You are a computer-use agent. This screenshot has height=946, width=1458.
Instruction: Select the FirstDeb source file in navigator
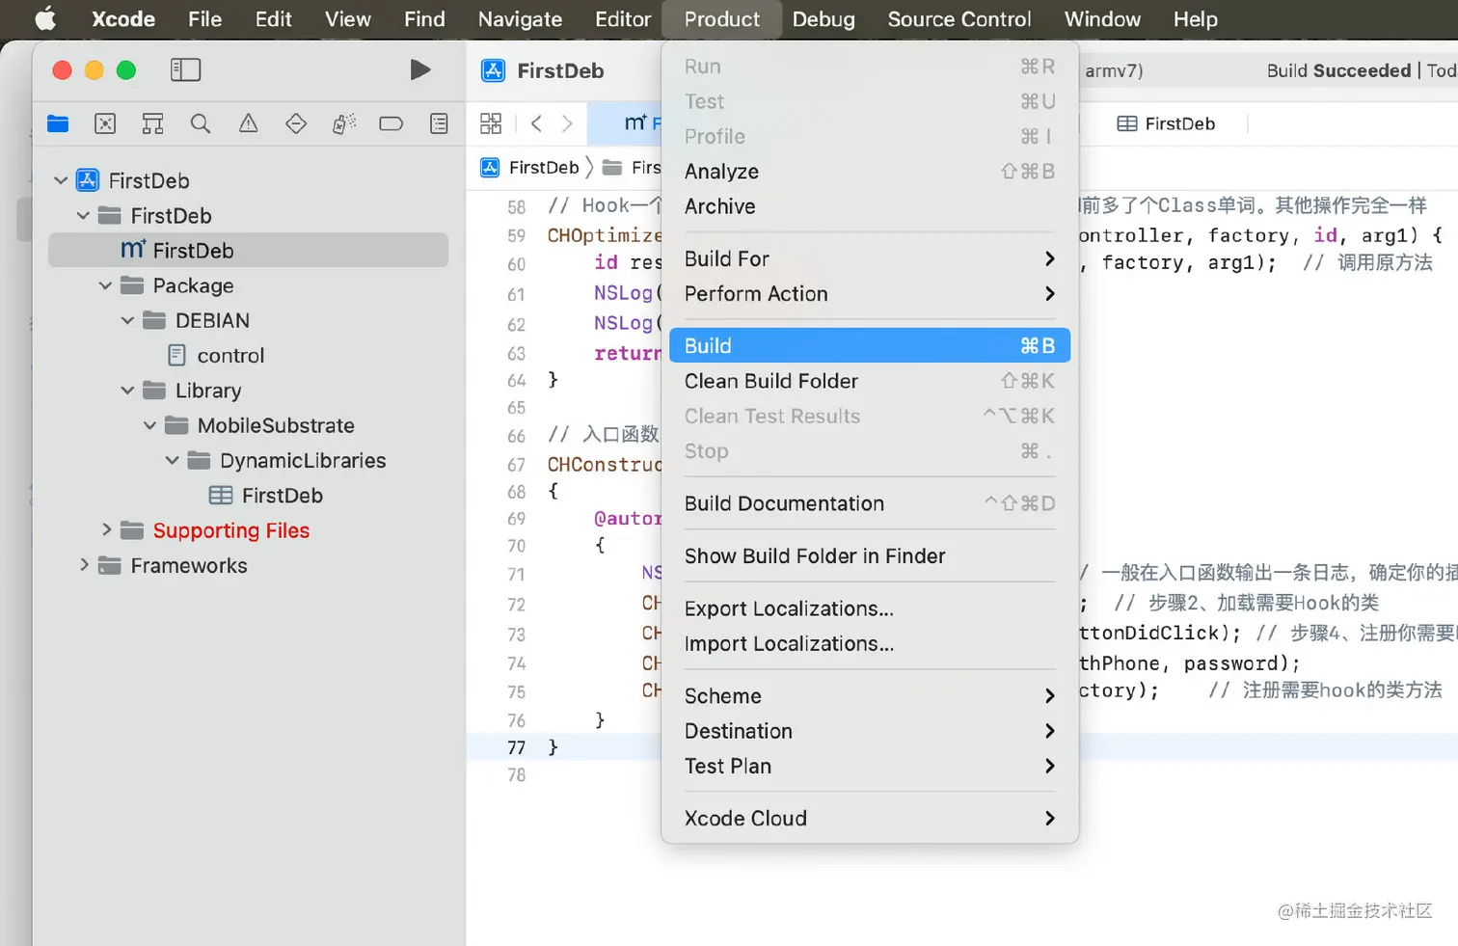tap(248, 251)
